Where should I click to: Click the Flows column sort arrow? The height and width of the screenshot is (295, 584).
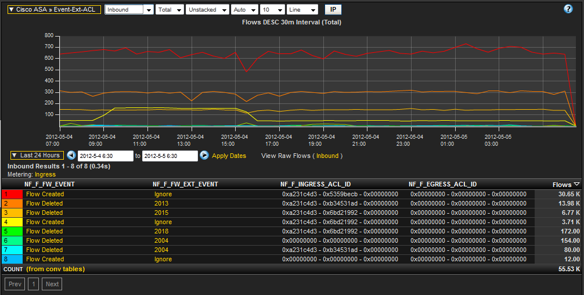[x=576, y=184]
